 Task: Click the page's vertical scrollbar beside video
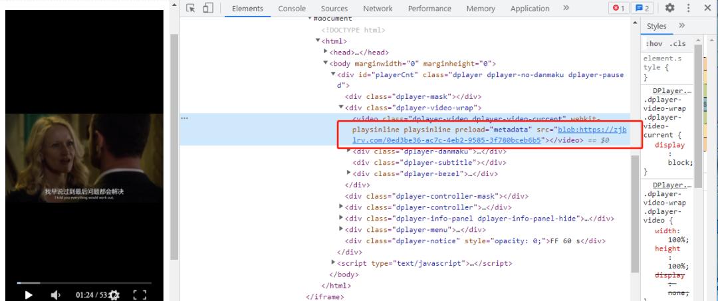pos(174,146)
